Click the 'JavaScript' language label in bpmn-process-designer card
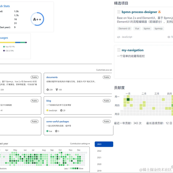 tap(127, 37)
